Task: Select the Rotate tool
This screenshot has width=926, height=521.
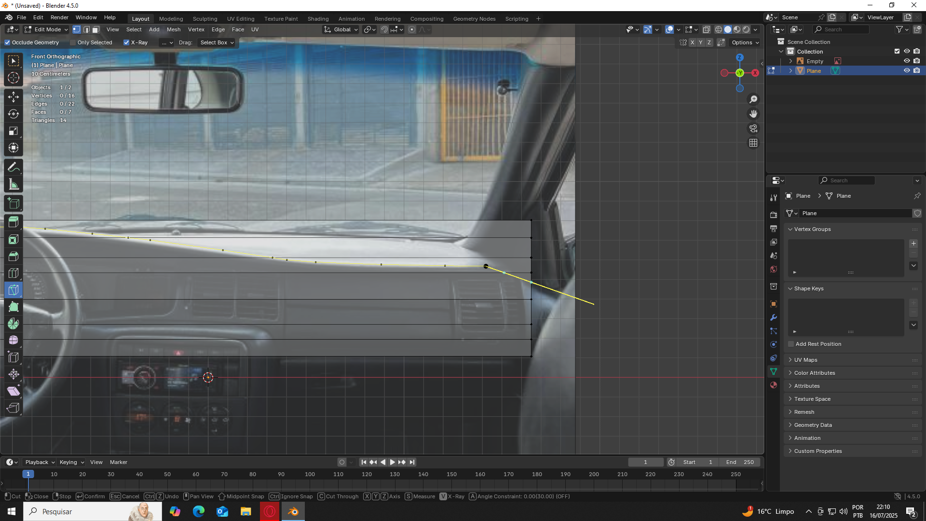Action: point(14,114)
